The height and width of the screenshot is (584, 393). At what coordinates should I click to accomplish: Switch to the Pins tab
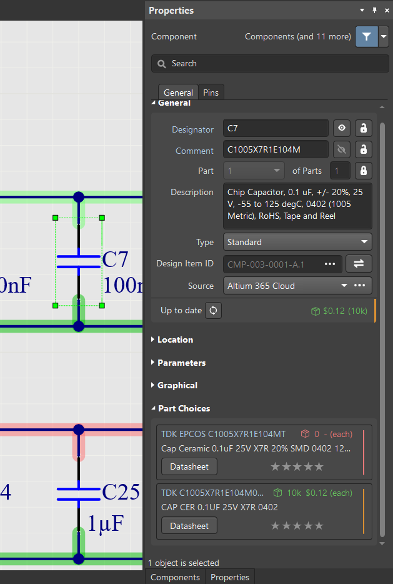click(x=211, y=93)
